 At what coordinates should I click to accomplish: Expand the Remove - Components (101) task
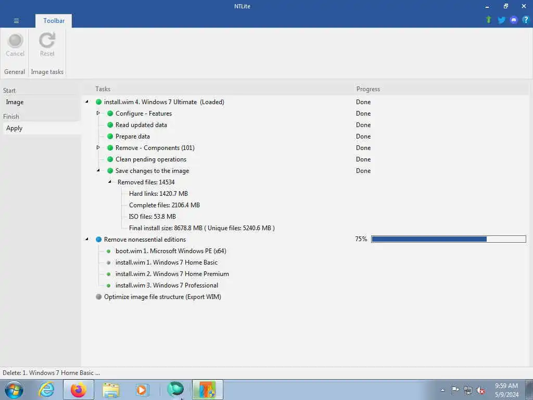click(98, 147)
